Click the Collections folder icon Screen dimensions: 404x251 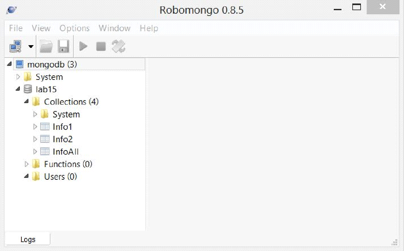36,101
